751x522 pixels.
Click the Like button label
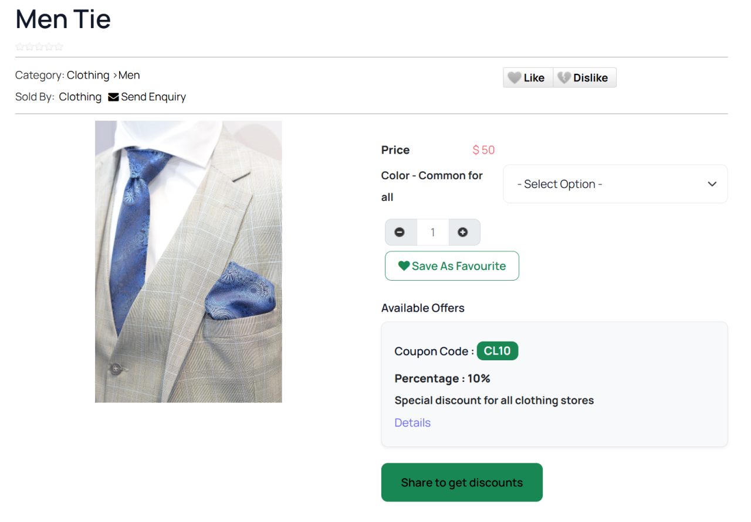tap(534, 78)
